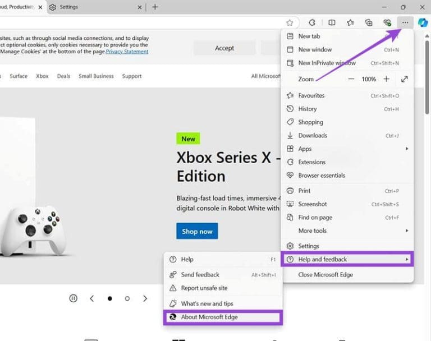The width and height of the screenshot is (431, 341).
Task: Click the Split screen toolbar icon
Action: click(332, 22)
